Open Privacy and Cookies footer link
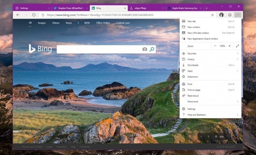256x155 pixels. click(x=32, y=147)
